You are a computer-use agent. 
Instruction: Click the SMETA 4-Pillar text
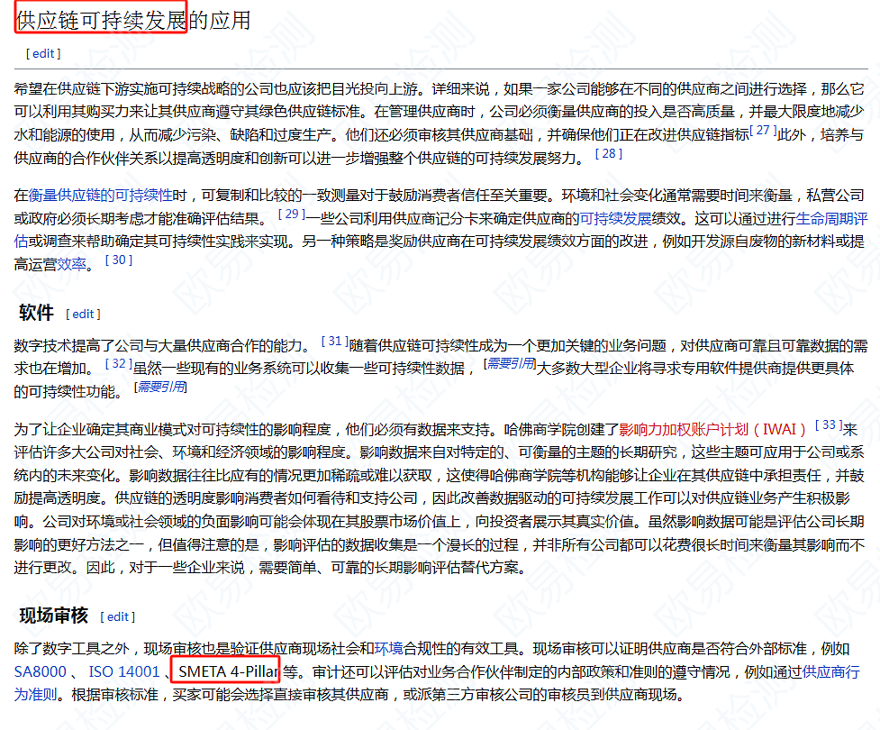point(228,671)
